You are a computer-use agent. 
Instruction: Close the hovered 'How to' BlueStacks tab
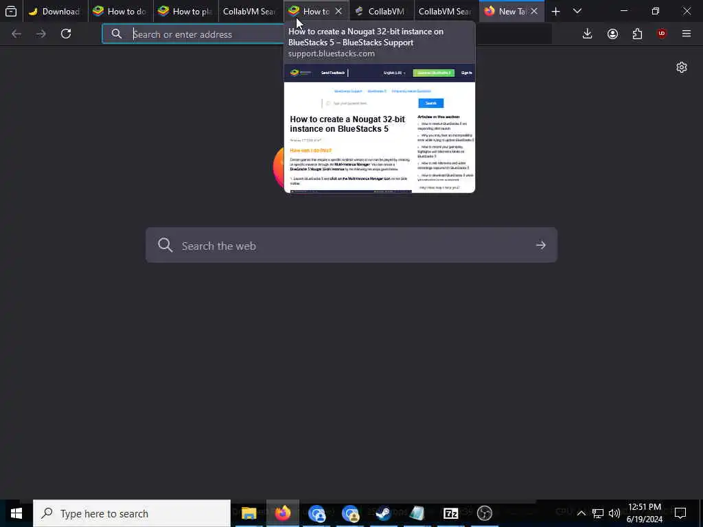tap(338, 11)
